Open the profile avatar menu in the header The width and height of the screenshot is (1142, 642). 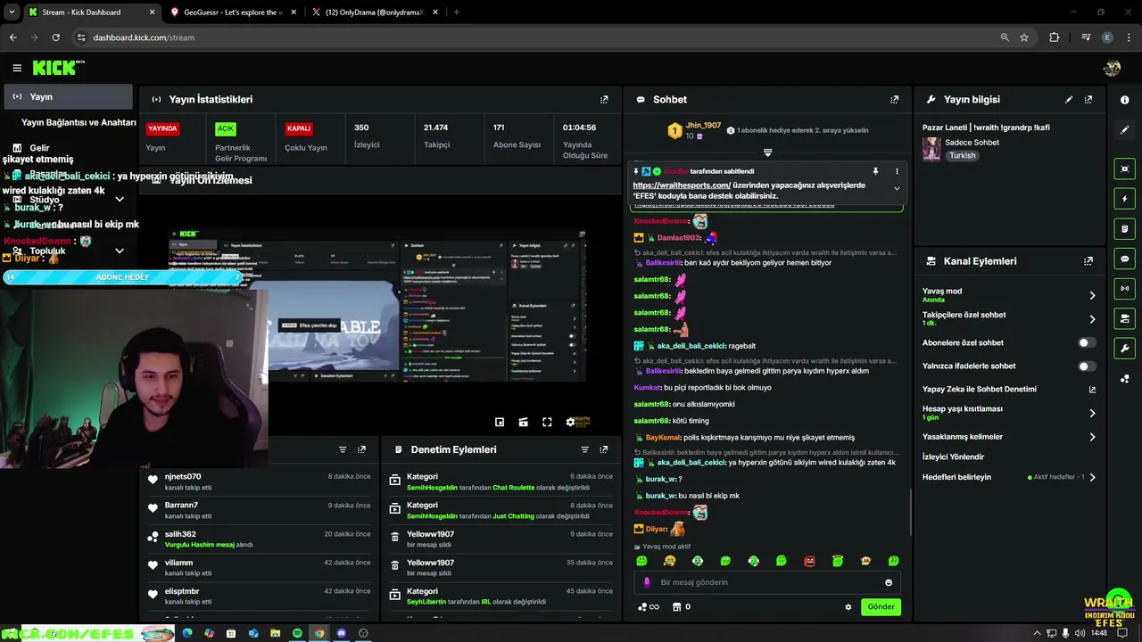click(1112, 68)
